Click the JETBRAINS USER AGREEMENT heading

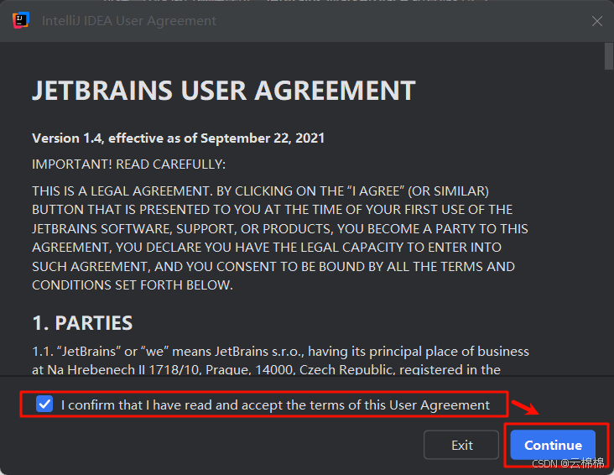coord(224,91)
